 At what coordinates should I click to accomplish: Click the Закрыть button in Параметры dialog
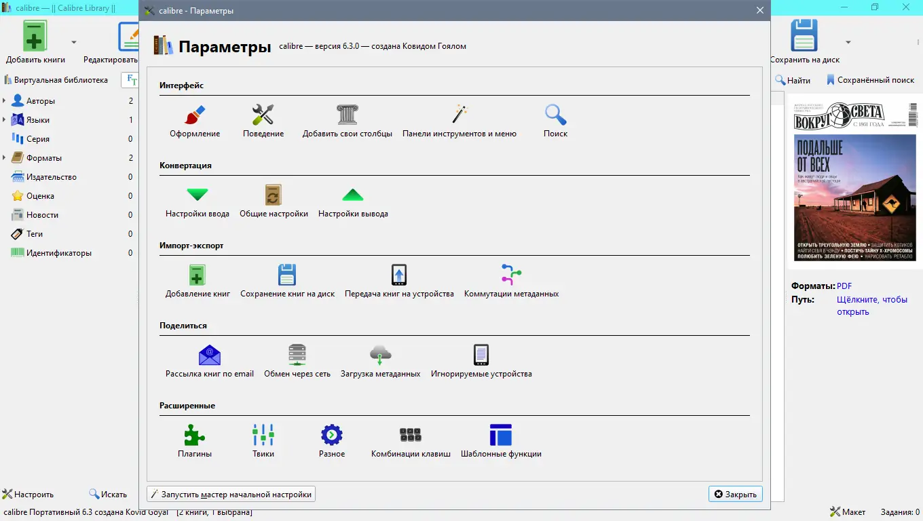(735, 495)
